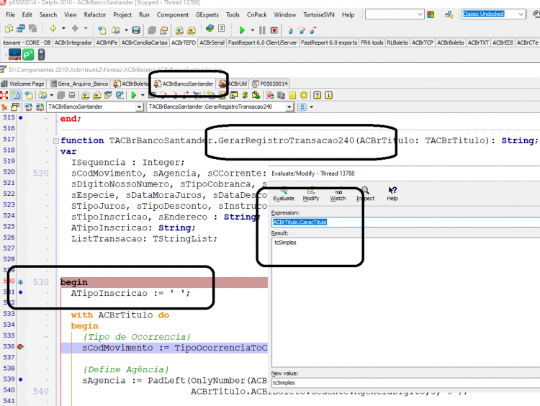Screen dimensions: 540x406
Task: Click the Save All disk icon
Action: pyautogui.click(x=136, y=30)
